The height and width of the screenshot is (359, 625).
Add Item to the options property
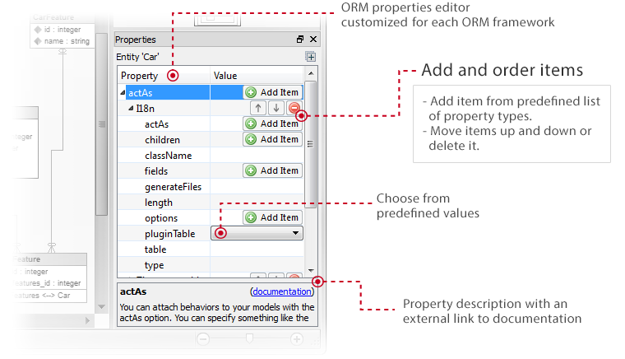click(272, 217)
